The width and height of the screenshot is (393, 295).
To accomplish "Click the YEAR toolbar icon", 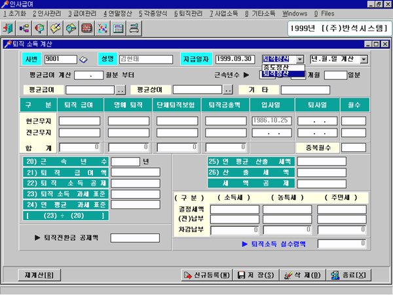I will [x=102, y=28].
